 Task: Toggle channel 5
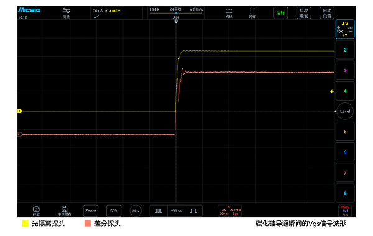tap(345, 132)
